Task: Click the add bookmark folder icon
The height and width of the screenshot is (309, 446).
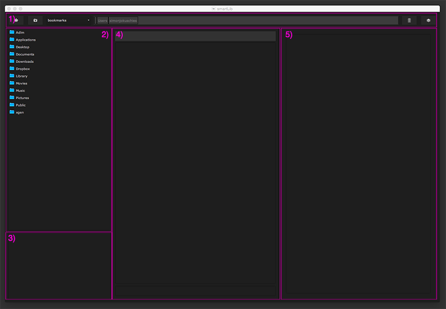Action: (35, 20)
